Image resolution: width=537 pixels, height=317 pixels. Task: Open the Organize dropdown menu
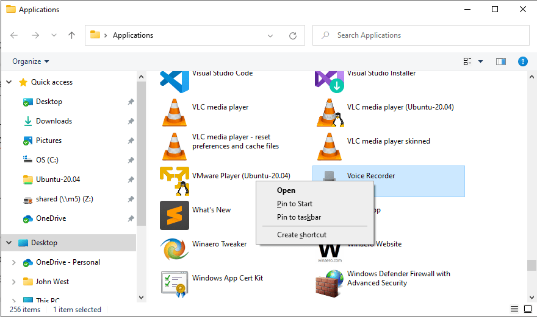pos(31,61)
